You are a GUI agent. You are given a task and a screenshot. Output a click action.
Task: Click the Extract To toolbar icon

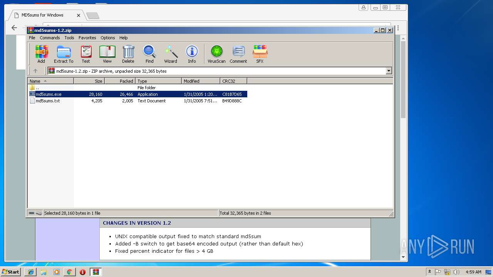tap(64, 54)
